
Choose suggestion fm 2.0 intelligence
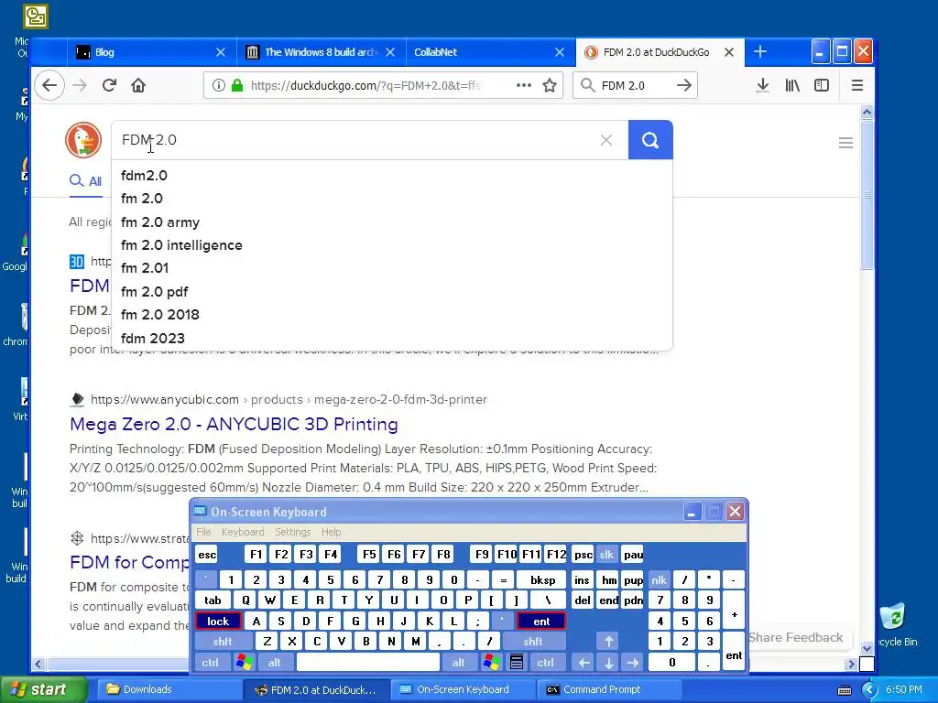tap(392, 245)
